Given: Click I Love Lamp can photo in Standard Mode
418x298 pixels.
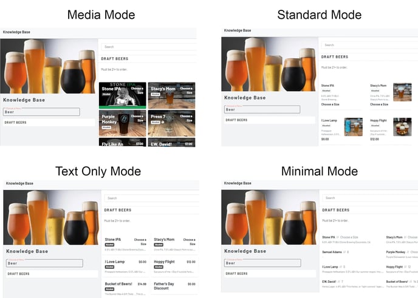Looking at the screenshot, I should 353,127.
